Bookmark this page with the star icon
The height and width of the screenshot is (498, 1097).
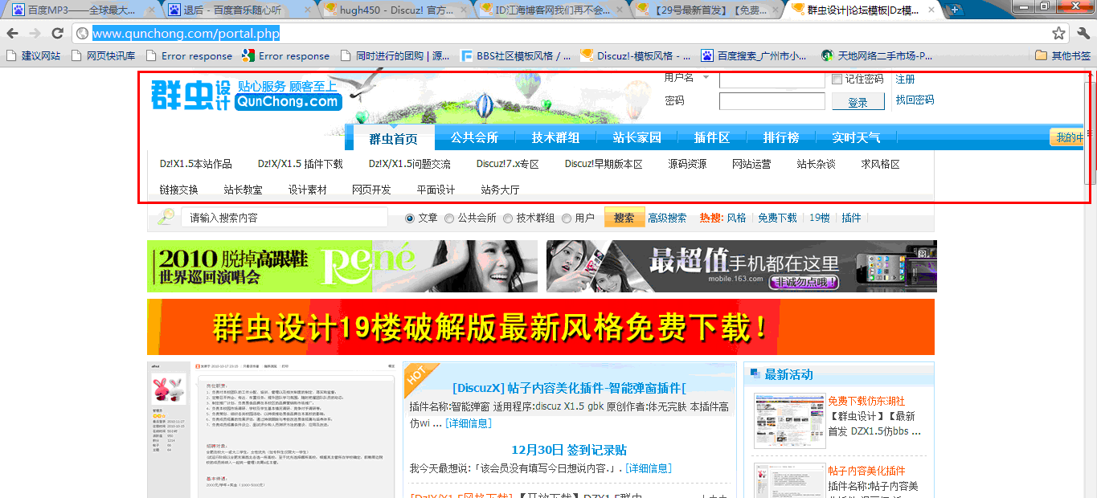point(1058,34)
